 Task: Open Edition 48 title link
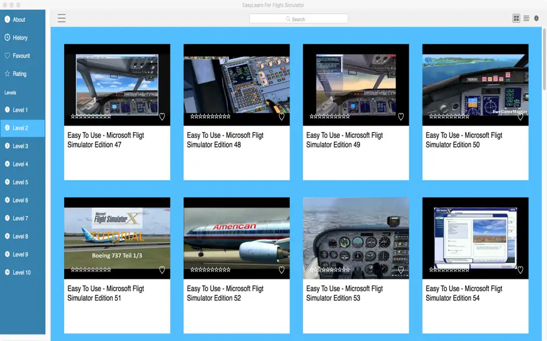(225, 140)
